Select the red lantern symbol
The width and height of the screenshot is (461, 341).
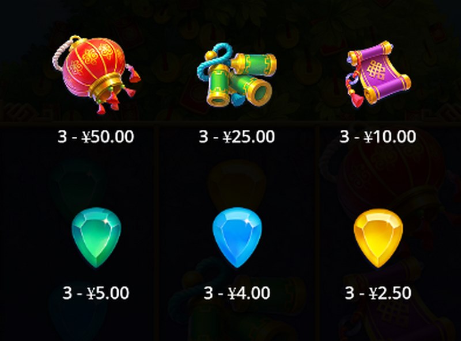point(96,74)
